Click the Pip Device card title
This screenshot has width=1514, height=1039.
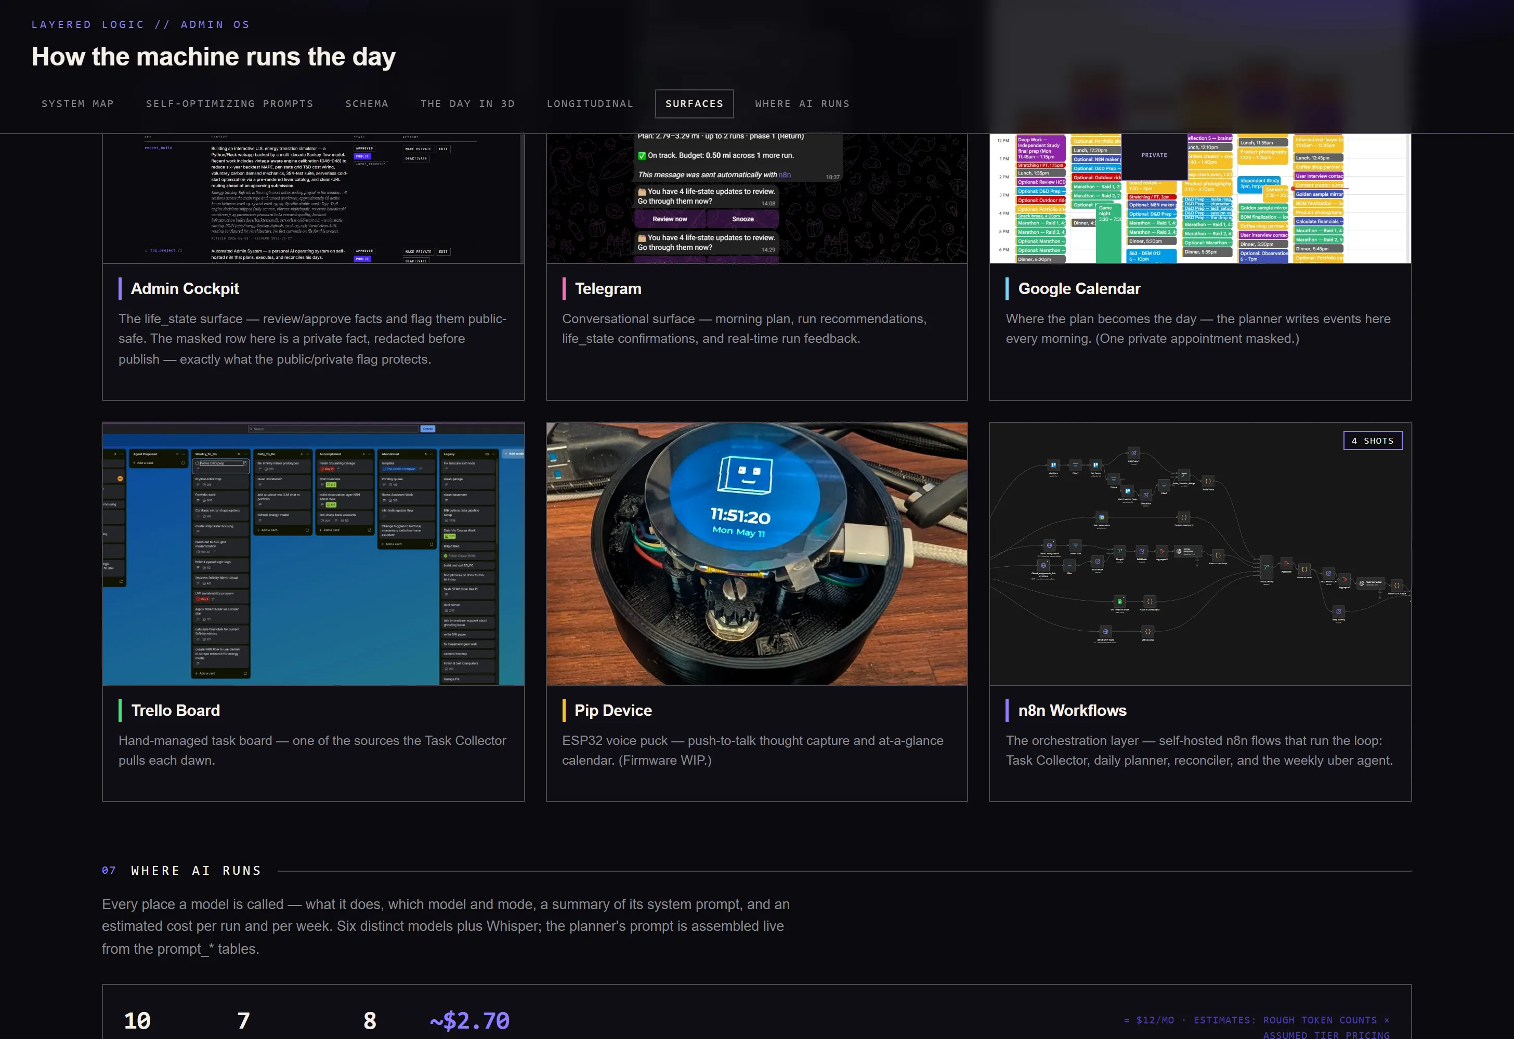click(612, 710)
